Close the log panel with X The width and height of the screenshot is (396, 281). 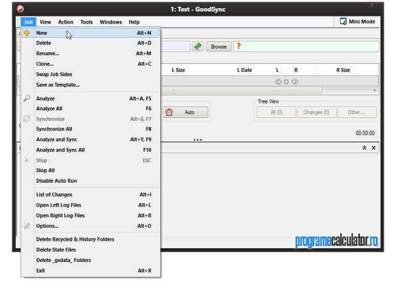(x=374, y=148)
